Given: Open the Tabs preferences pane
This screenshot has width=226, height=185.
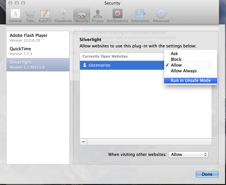Looking at the screenshot, I should (30, 16).
